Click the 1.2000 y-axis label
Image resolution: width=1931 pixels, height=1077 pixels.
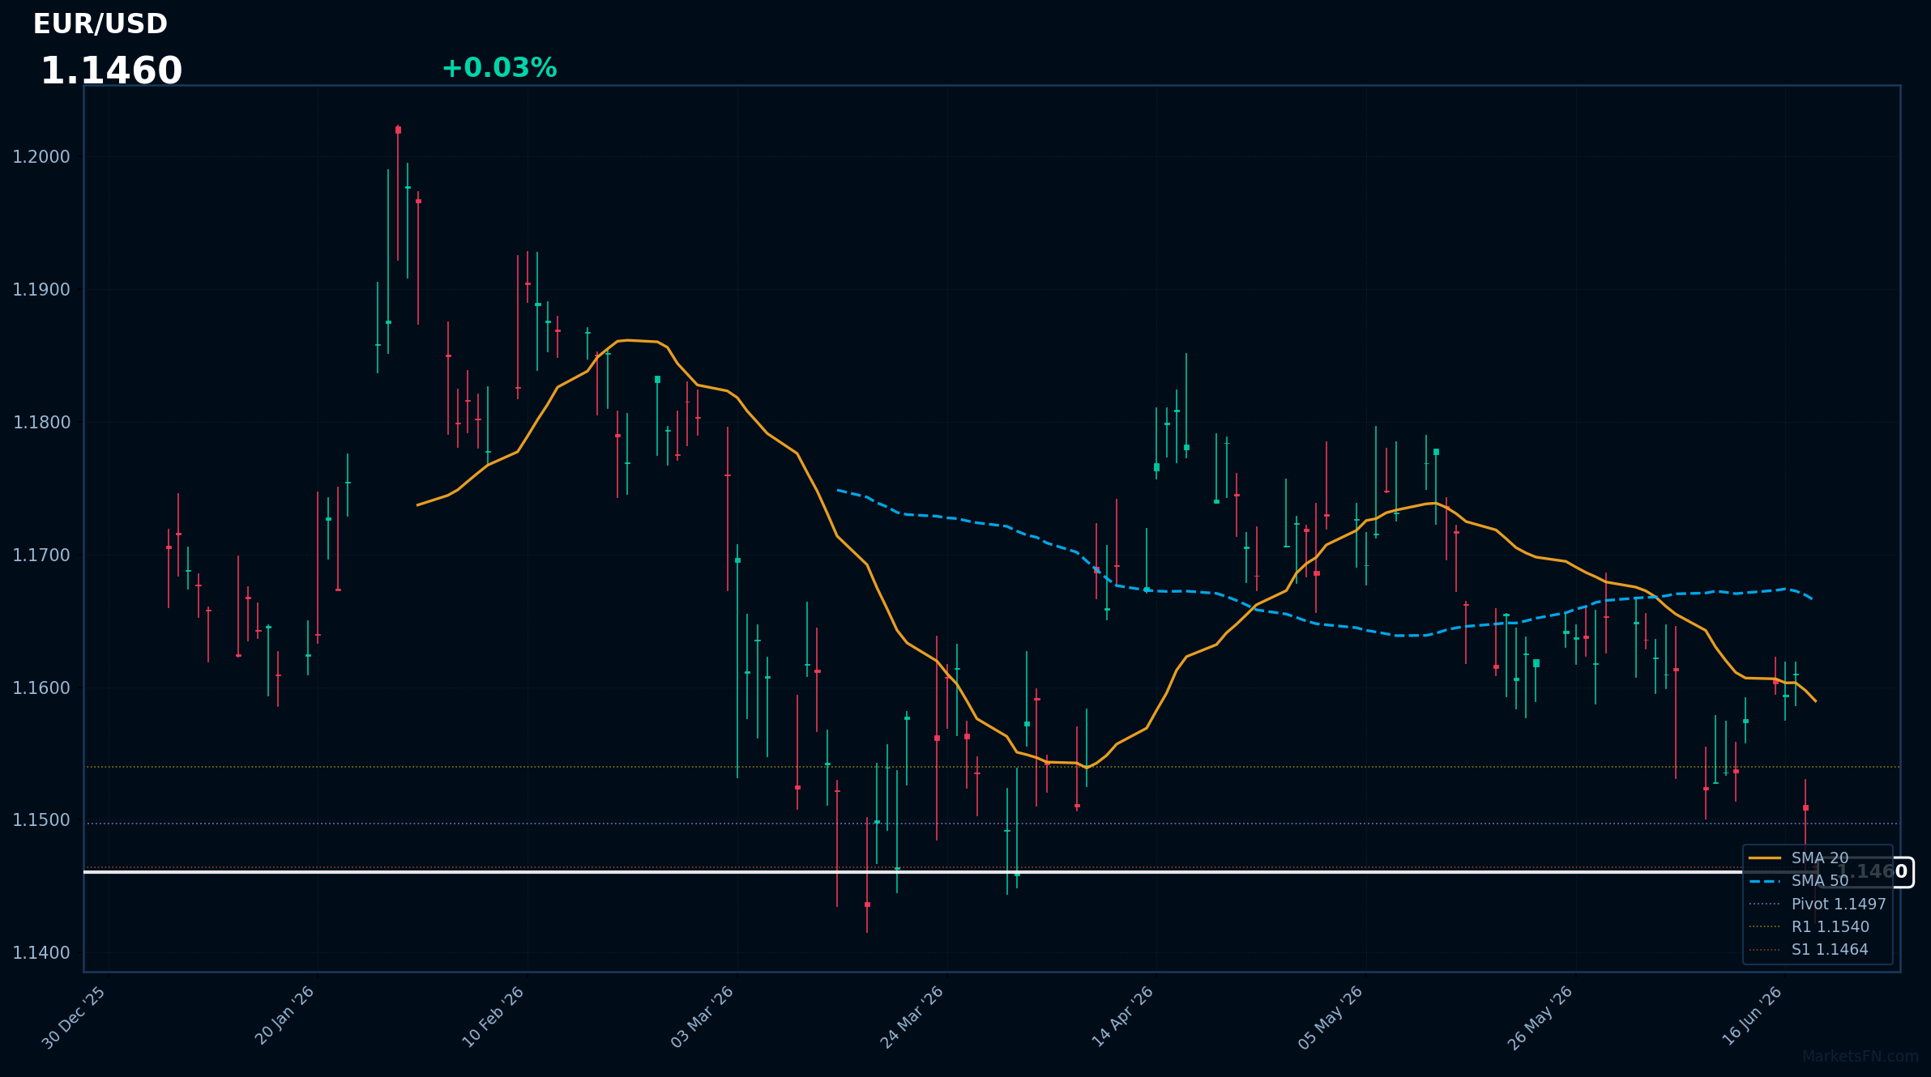coord(41,157)
